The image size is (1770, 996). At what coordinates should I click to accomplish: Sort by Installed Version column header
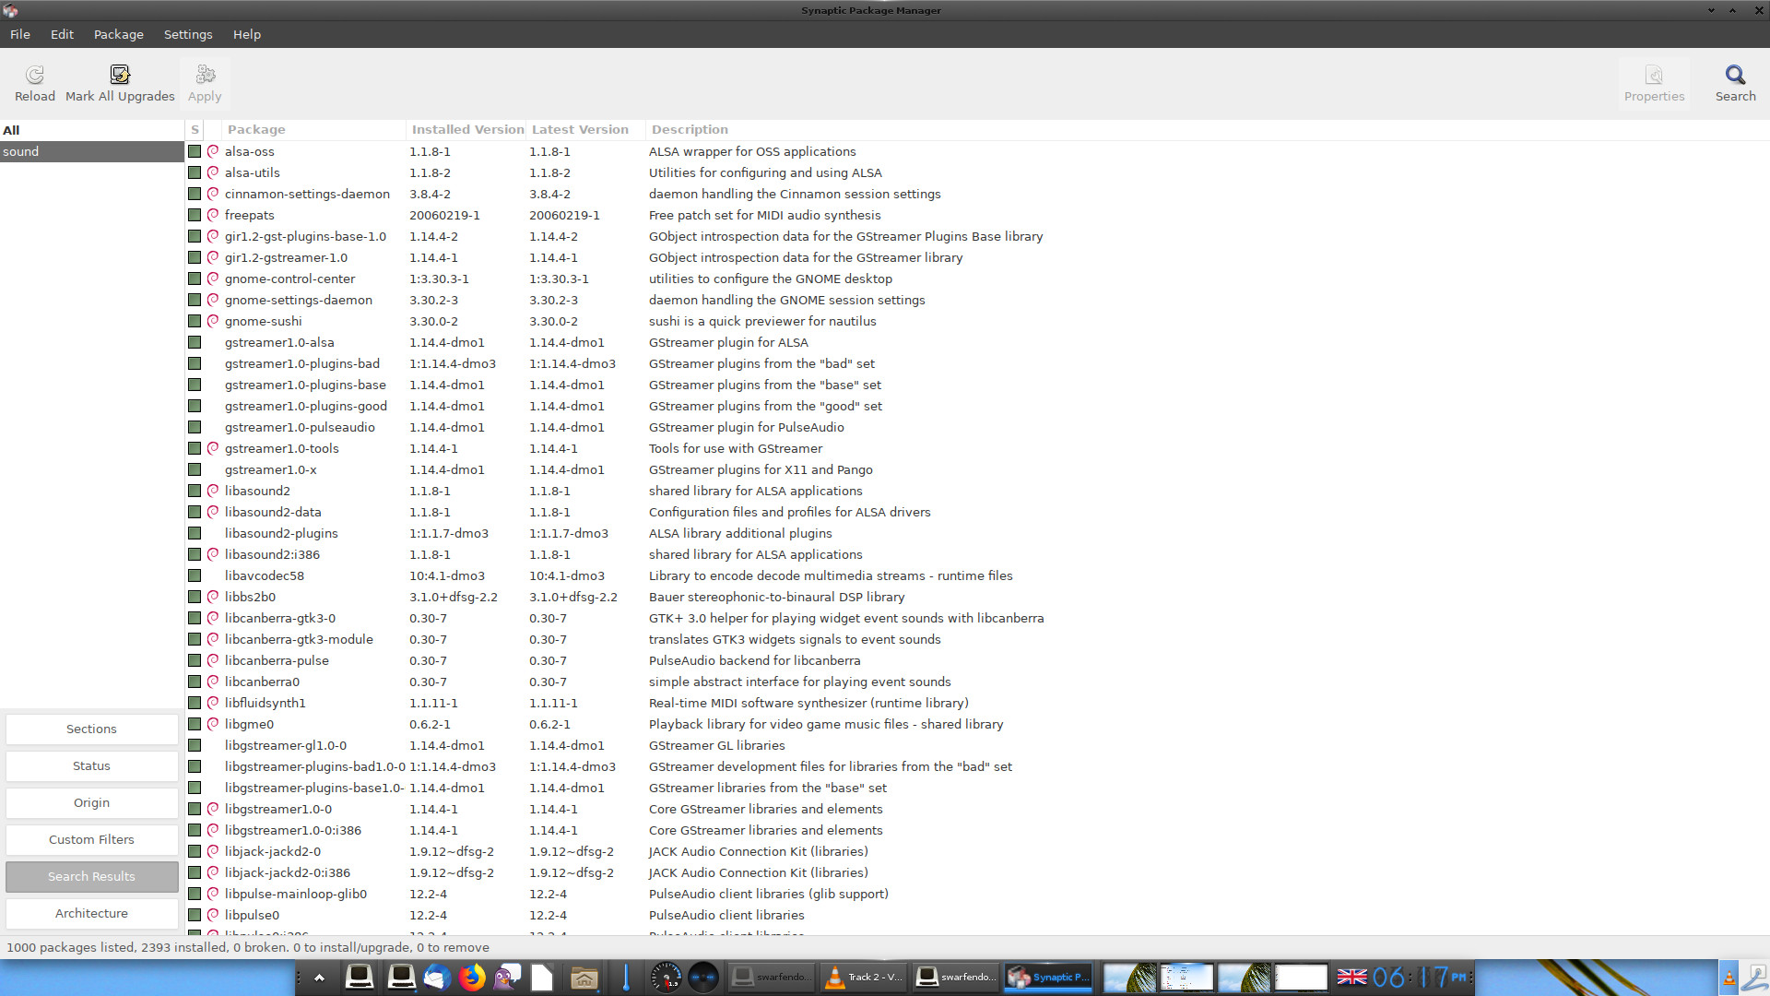[466, 129]
